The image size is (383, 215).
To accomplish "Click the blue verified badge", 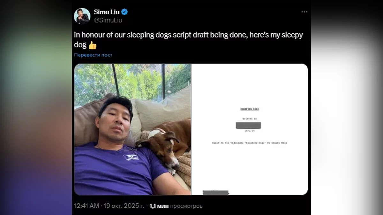I will tap(124, 12).
